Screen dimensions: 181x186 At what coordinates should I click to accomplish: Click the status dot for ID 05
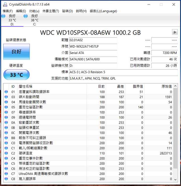6,107
